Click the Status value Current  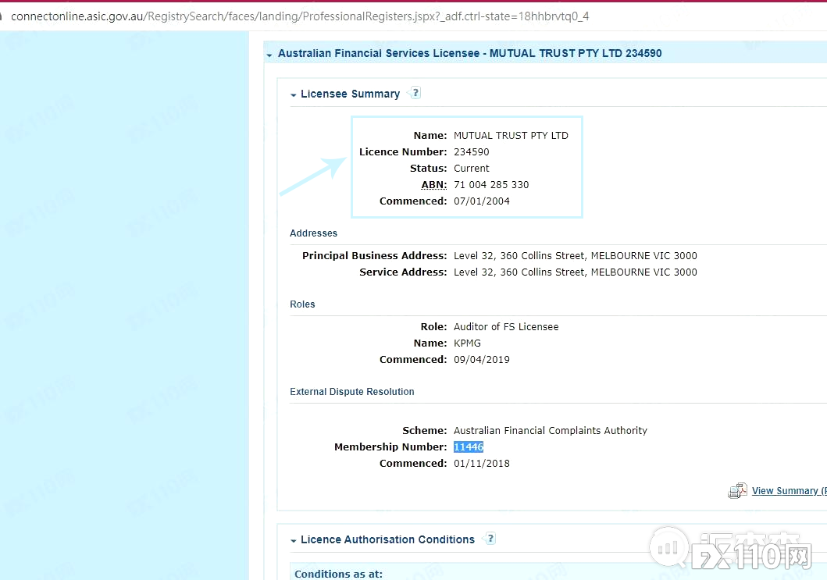[x=472, y=169]
